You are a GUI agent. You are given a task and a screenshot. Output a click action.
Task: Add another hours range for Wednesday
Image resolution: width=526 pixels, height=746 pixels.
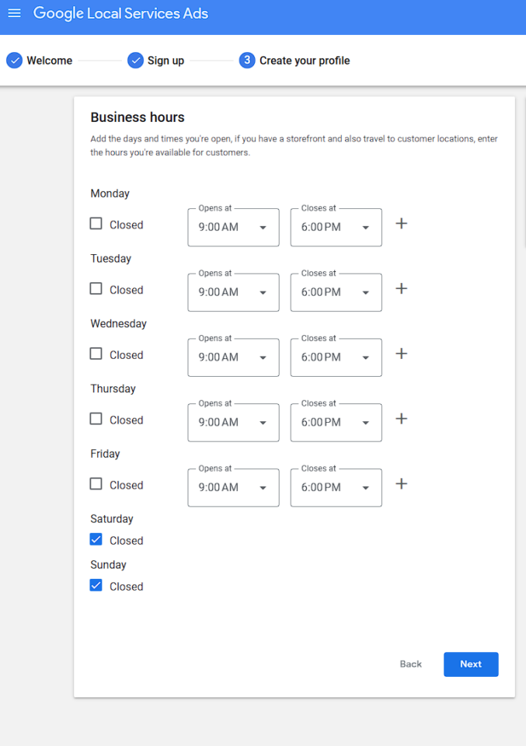click(402, 354)
